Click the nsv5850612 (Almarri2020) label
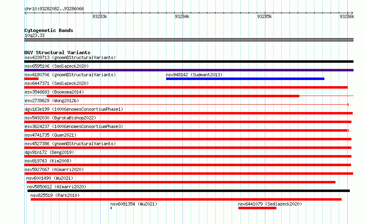 point(57,187)
